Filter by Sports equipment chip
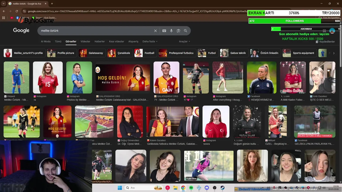 point(300,53)
